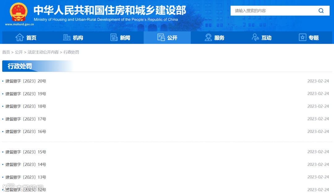This screenshot has height=194, width=334.
Task: Open 建督撤字〔2023〕17号 document
Action: (x=26, y=119)
